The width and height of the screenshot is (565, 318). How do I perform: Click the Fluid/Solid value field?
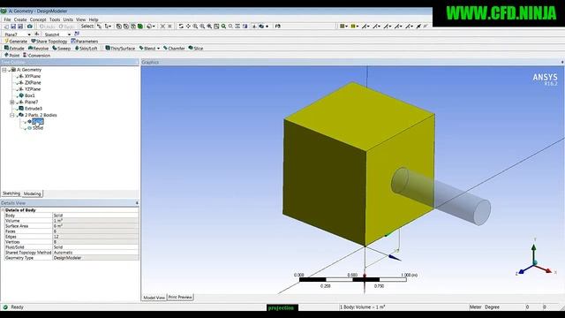pos(95,247)
